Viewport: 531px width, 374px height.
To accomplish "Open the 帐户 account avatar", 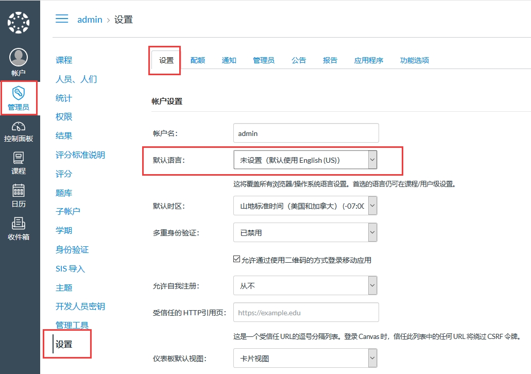I will (19, 58).
